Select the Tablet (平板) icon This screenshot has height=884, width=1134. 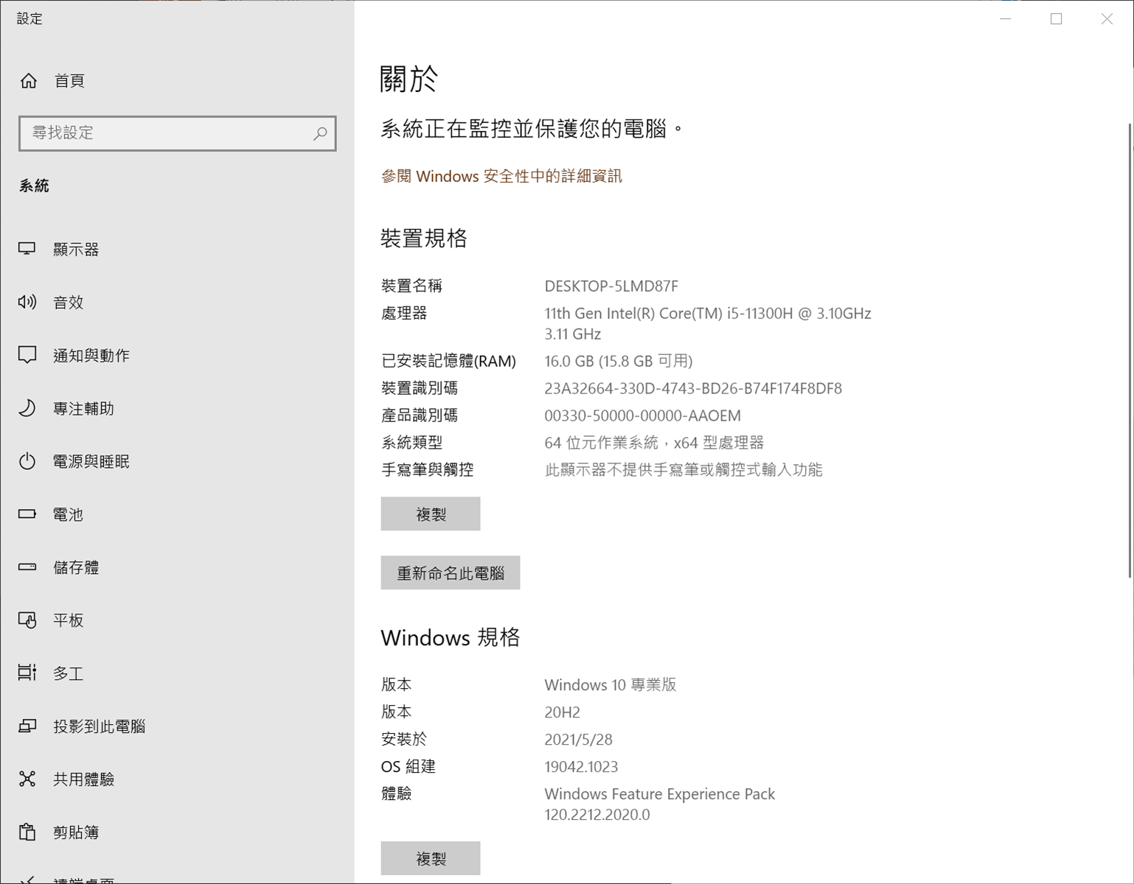click(x=27, y=620)
